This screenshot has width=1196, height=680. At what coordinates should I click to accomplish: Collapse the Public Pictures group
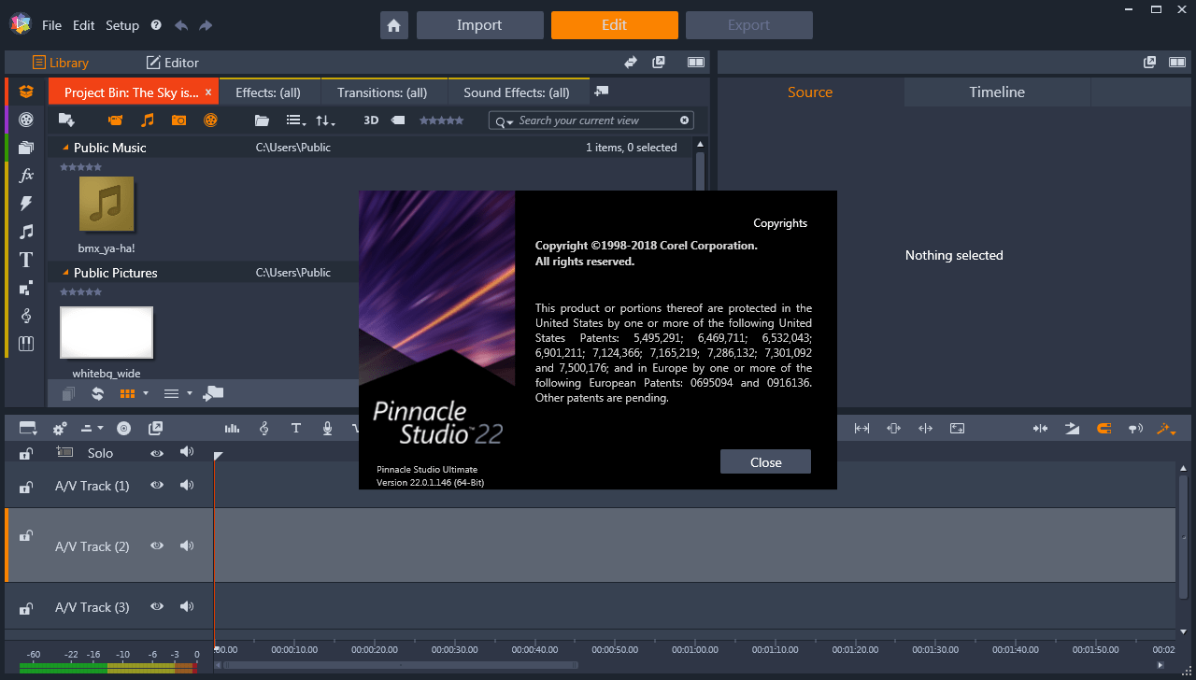click(x=65, y=273)
